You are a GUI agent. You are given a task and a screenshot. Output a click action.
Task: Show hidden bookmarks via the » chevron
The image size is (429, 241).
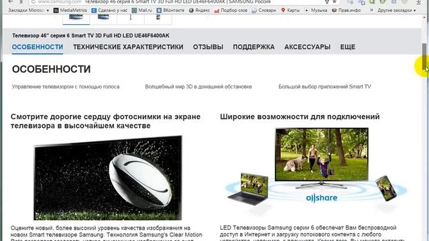(x=371, y=10)
